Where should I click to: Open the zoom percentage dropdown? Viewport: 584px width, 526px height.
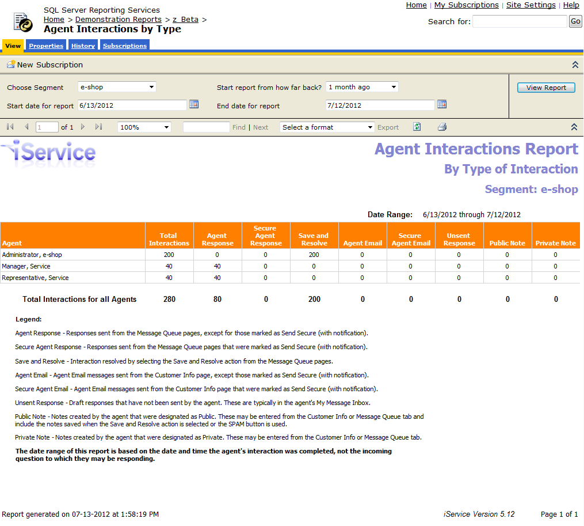[x=144, y=127]
